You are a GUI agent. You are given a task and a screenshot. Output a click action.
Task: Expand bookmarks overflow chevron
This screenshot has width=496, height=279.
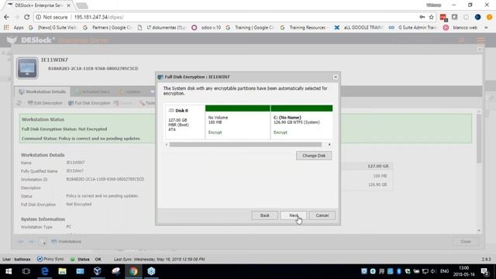(486, 28)
